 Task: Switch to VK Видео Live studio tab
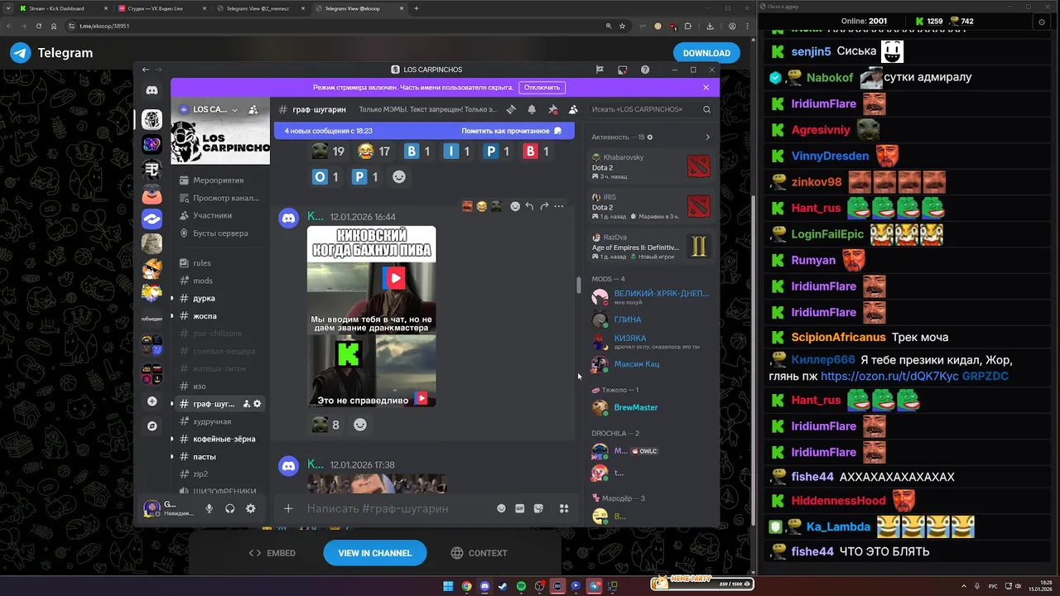(162, 8)
